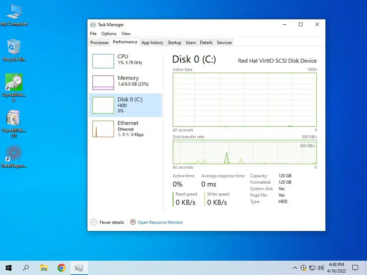The width and height of the screenshot is (367, 275).
Task: Select CPU mini graph thumbnail
Action: click(103, 61)
